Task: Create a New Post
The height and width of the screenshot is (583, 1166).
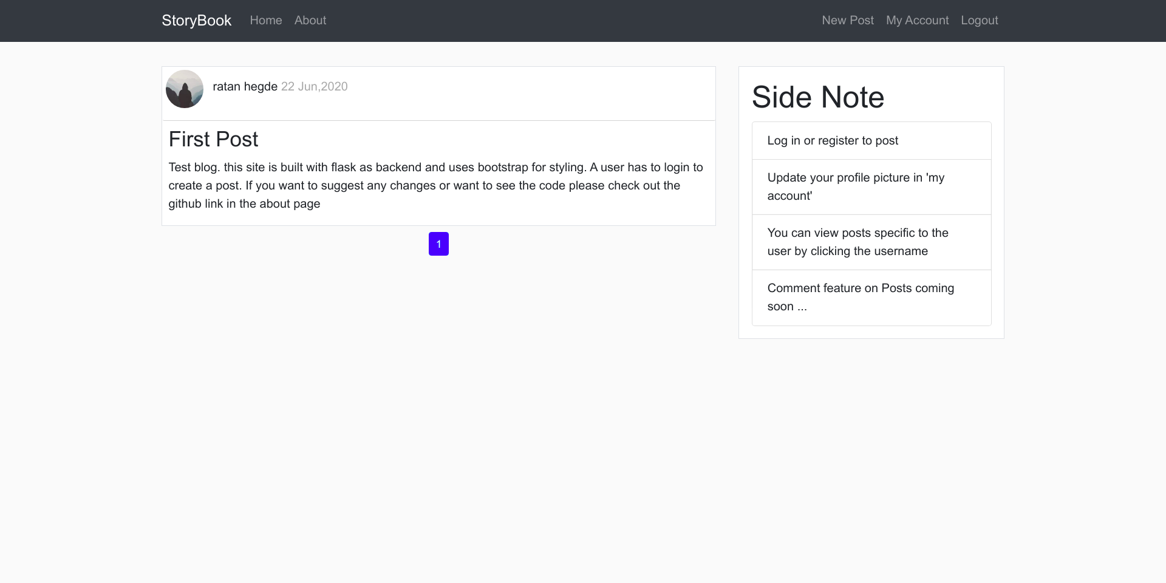Action: click(x=847, y=20)
